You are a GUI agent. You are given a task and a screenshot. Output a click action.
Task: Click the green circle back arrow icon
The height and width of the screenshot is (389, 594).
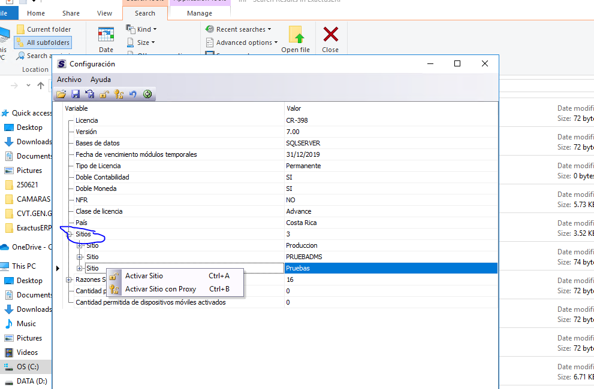pyautogui.click(x=147, y=94)
